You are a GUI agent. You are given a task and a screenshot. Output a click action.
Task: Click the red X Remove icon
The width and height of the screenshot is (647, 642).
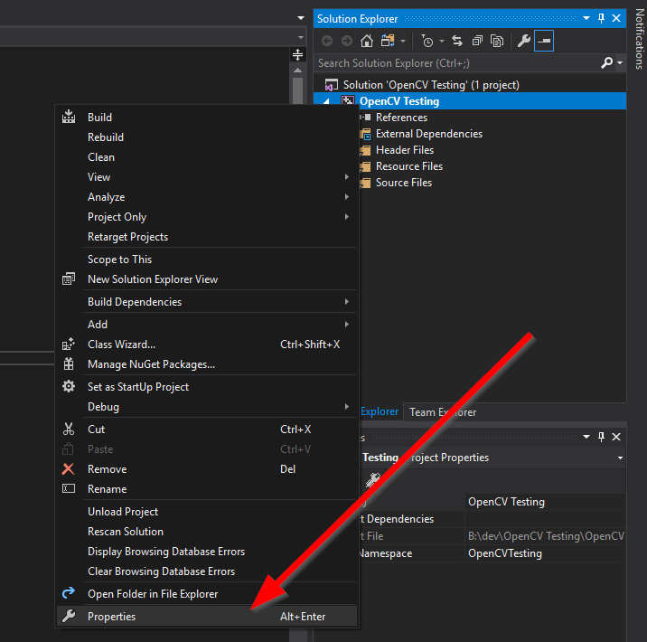tap(69, 468)
